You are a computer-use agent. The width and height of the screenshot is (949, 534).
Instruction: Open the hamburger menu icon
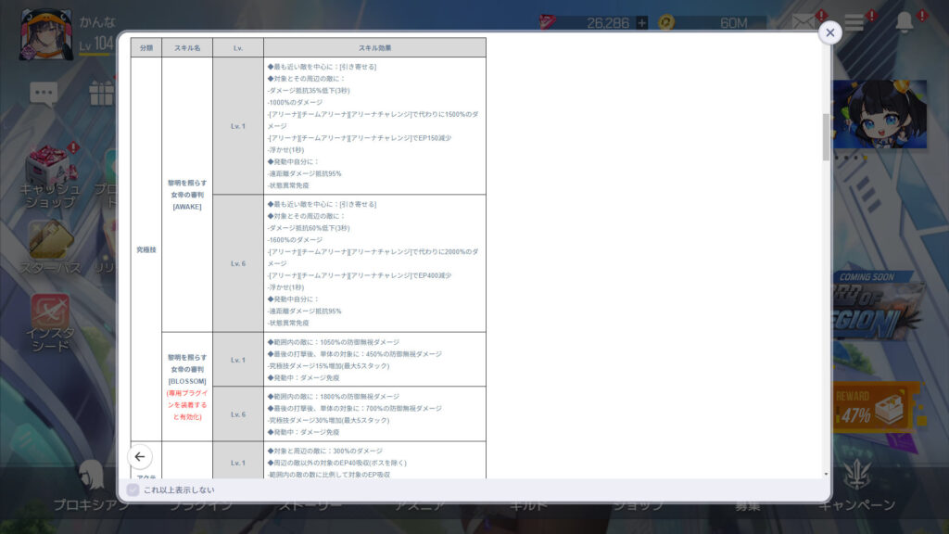(x=854, y=22)
